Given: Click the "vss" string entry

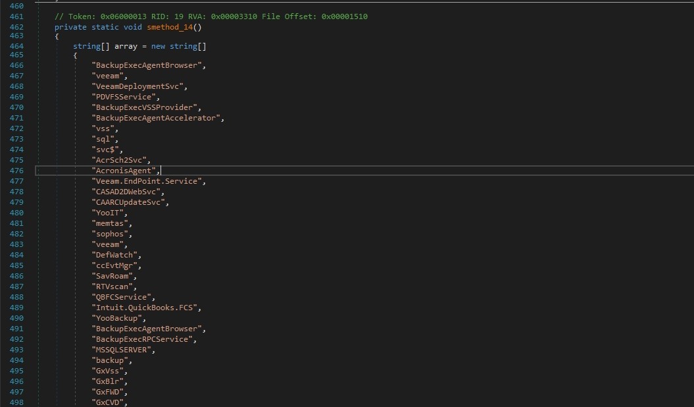Looking at the screenshot, I should (103, 128).
